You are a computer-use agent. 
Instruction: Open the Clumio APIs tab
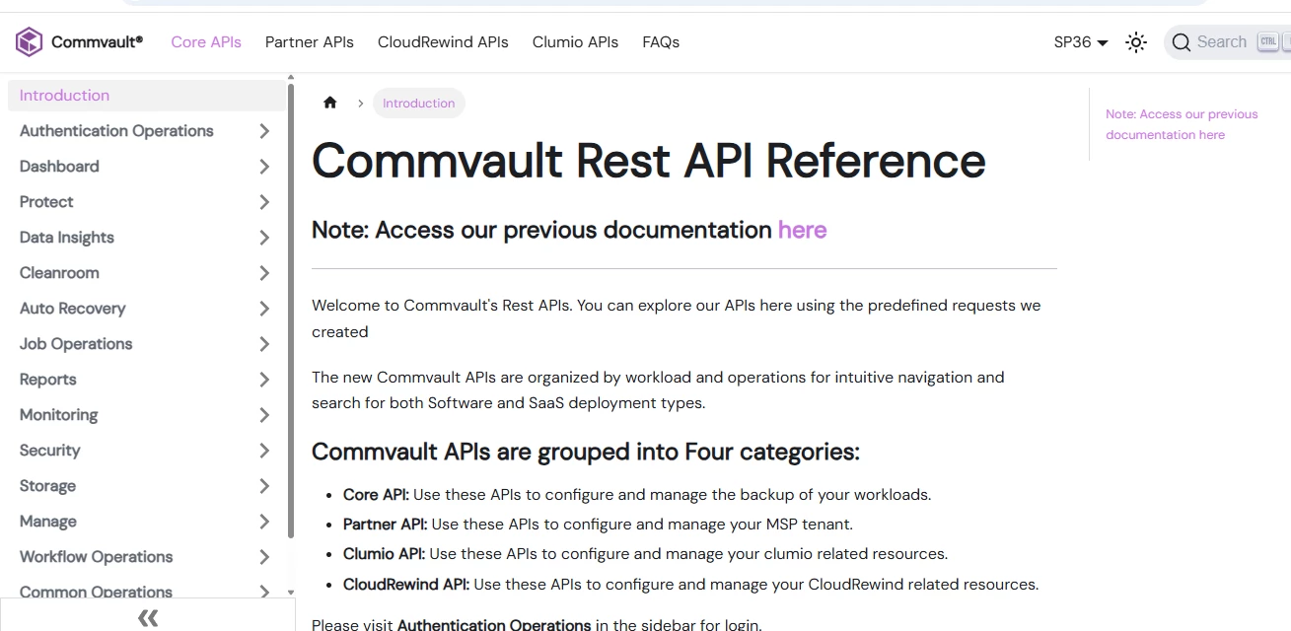(575, 42)
